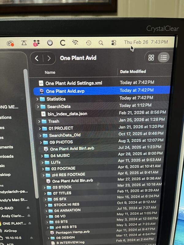Open the Dropbox menu bar icon
Image resolution: width=184 pixels, height=245 pixels.
pos(36,43)
